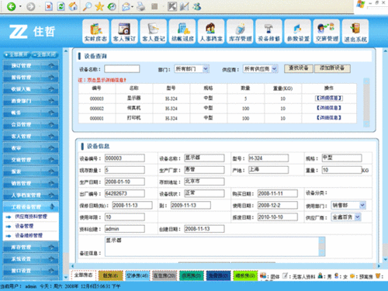Open the 人事档案 personnel files icon
The height and width of the screenshot is (291, 388).
click(211, 31)
